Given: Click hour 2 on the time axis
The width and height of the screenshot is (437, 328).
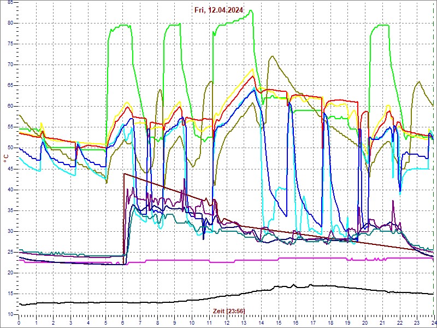Looking at the screenshot, I should pos(53,323).
